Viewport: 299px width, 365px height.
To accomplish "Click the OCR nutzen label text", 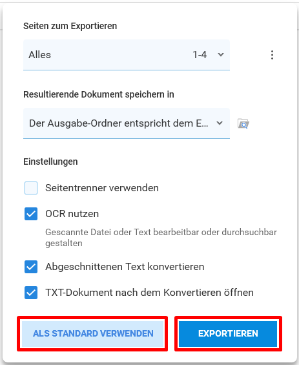I will tap(72, 214).
